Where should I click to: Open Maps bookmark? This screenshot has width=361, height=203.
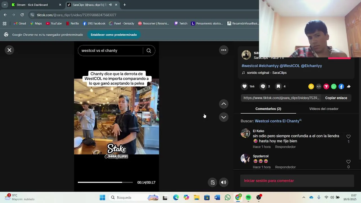coord(36,24)
